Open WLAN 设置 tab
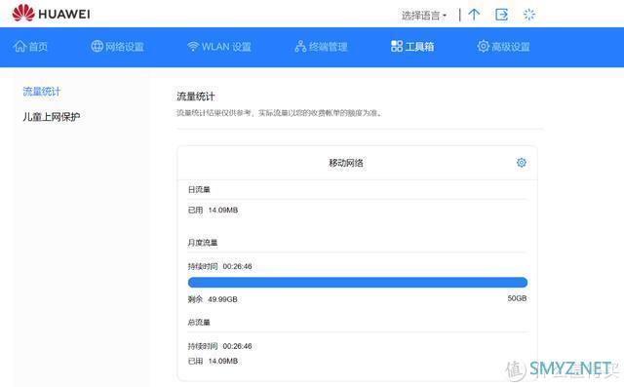 point(219,47)
